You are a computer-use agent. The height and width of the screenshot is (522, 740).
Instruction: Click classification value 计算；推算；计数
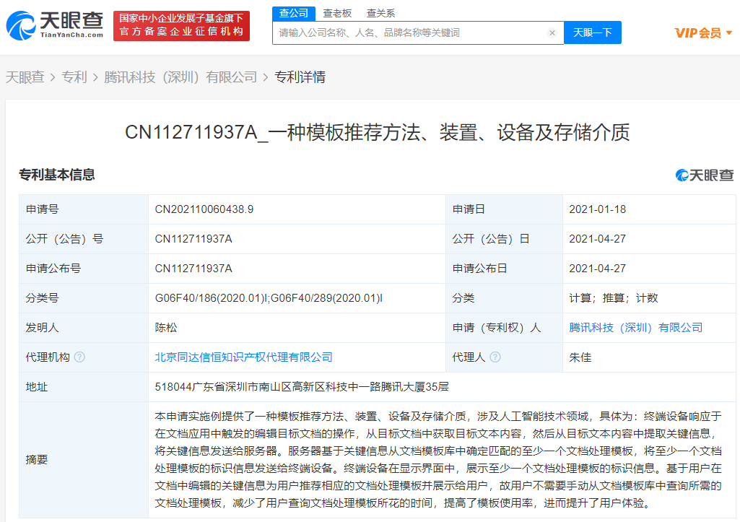click(614, 298)
